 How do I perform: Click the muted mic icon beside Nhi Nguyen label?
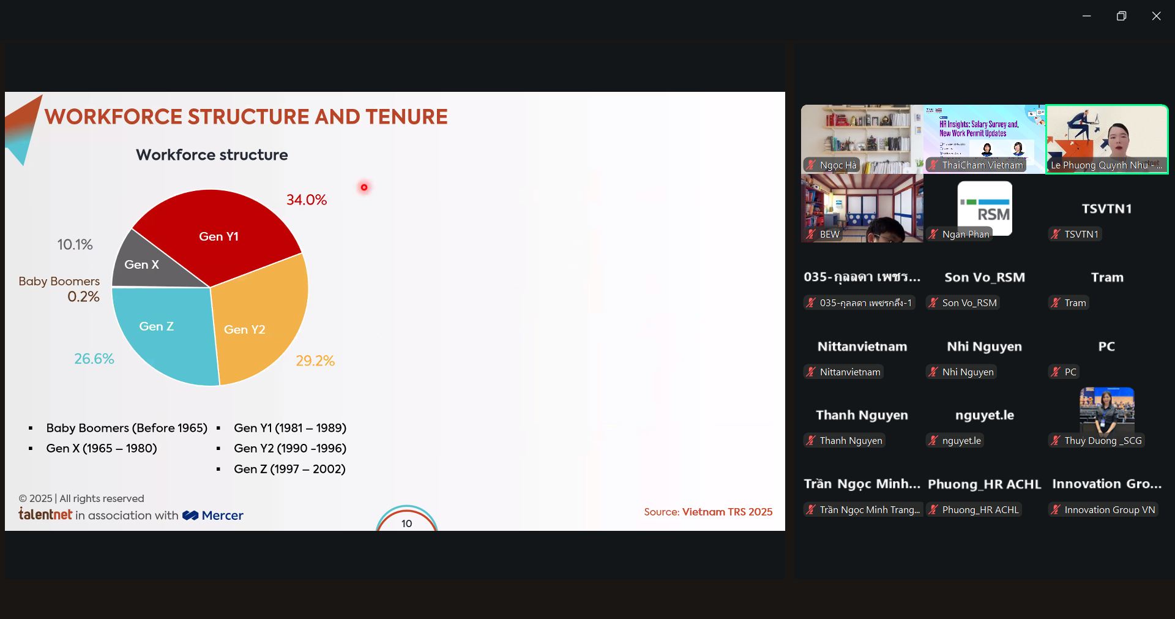tap(933, 372)
